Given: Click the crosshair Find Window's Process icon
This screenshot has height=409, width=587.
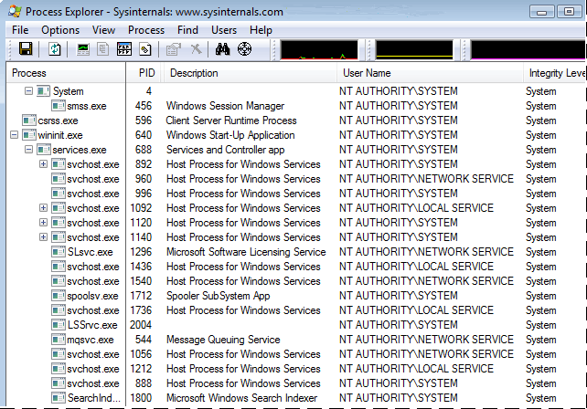Looking at the screenshot, I should [x=244, y=48].
